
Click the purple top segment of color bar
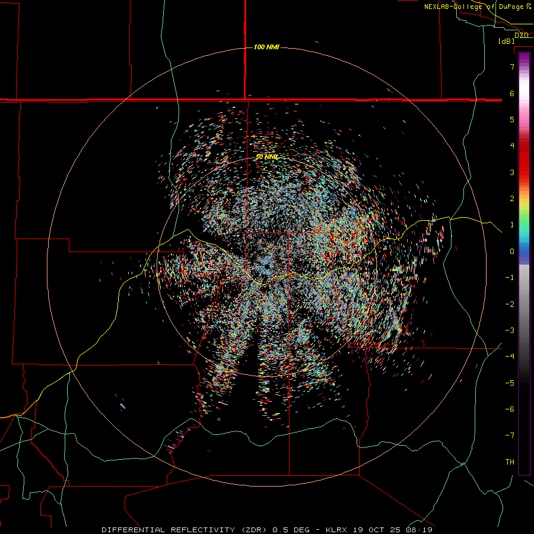click(524, 58)
